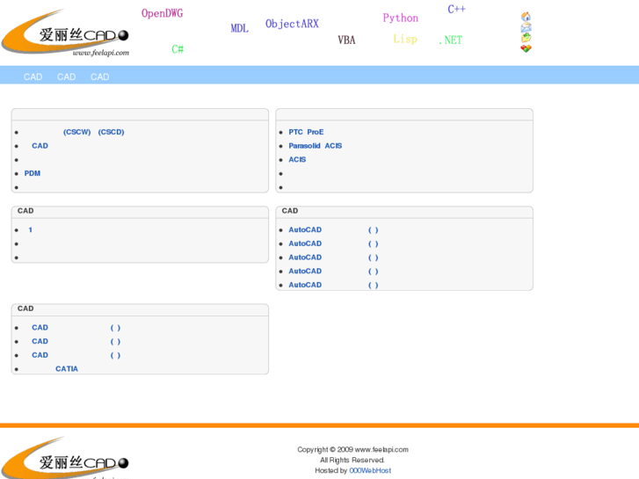Click the top feelapi.com CAD logo

pos(65,33)
